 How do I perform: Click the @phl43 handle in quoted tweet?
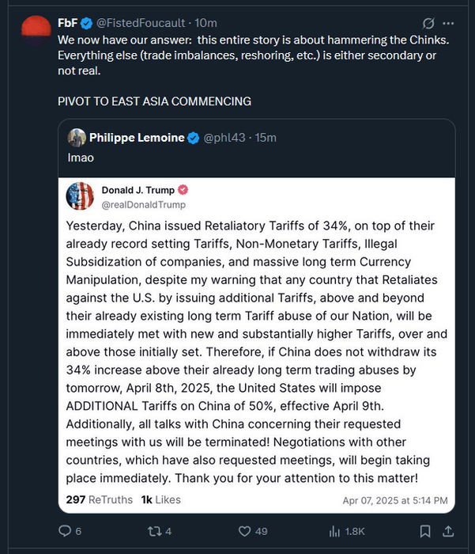pyautogui.click(x=224, y=138)
